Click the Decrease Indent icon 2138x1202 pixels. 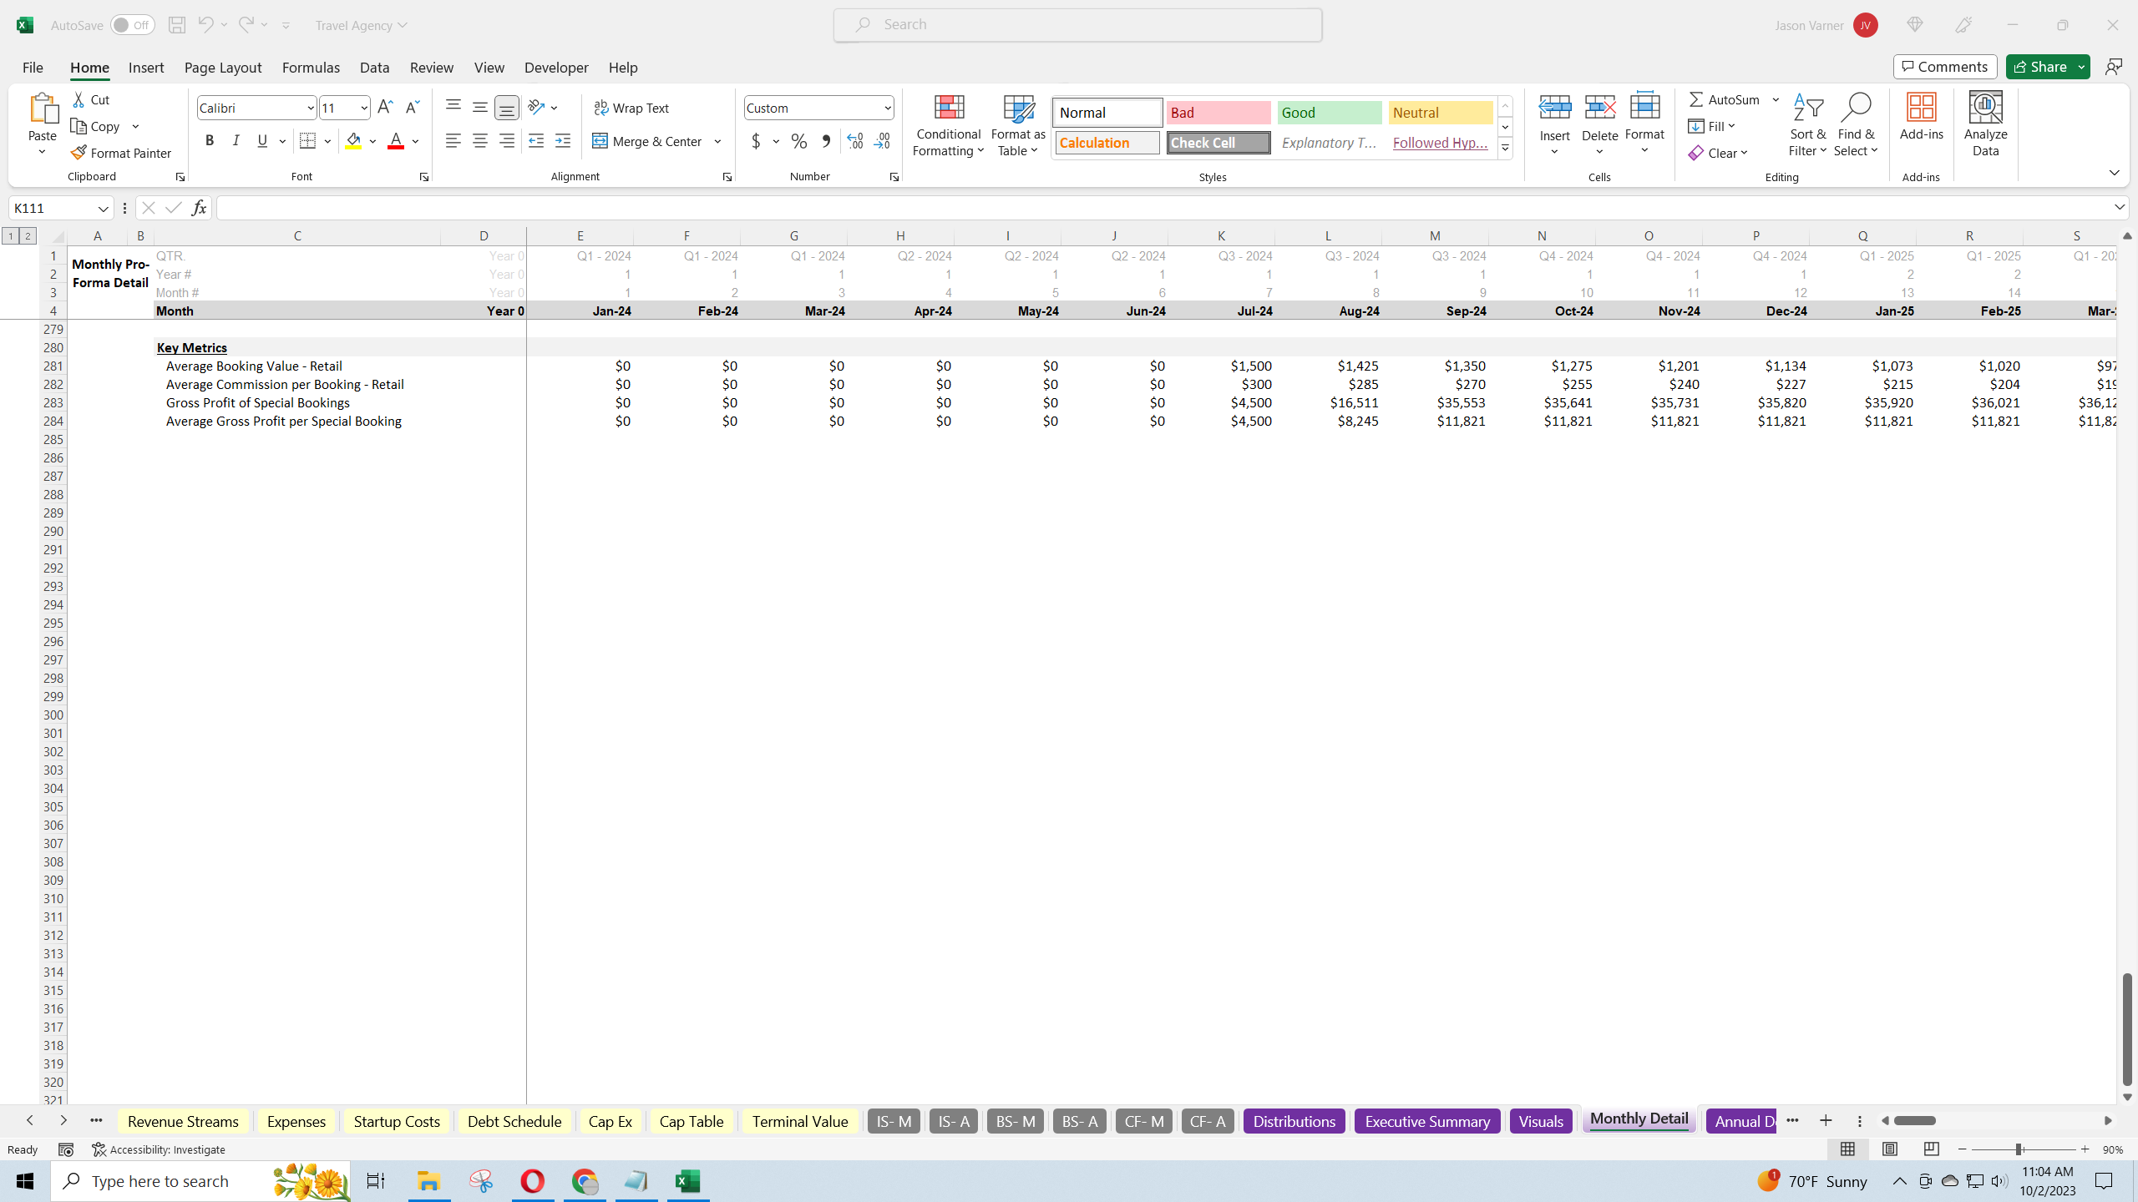click(536, 141)
